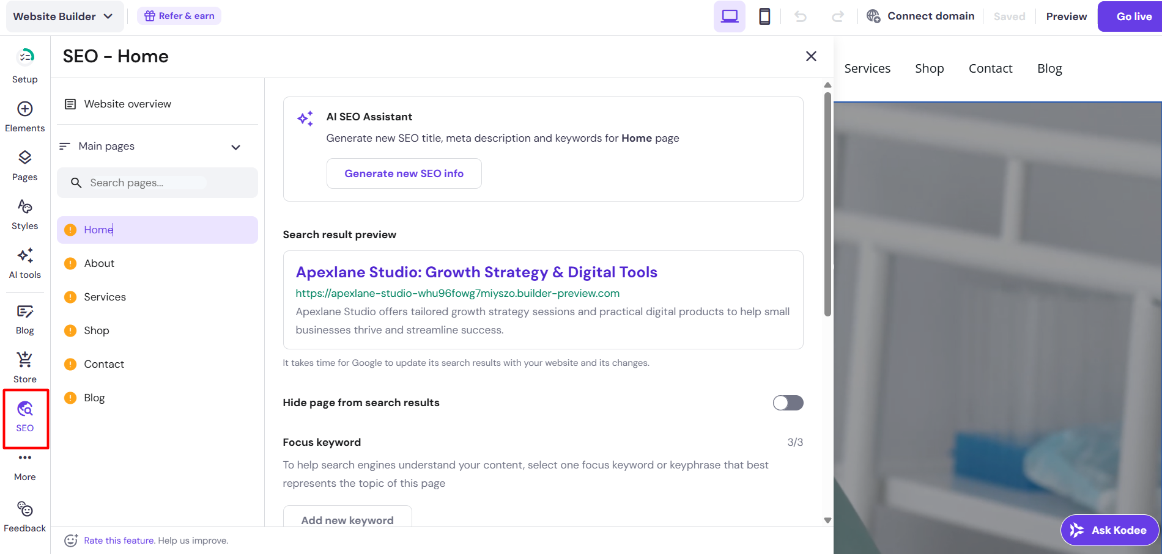The image size is (1162, 554).
Task: Click the 3/3 focus keyword counter
Action: [x=795, y=442]
